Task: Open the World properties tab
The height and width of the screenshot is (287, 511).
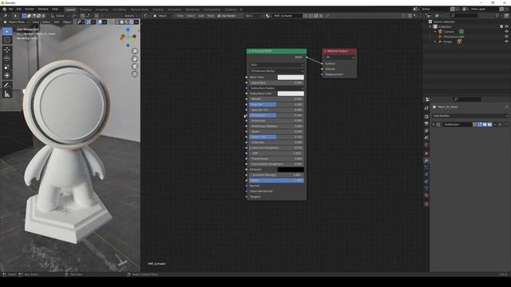Action: coord(426,145)
